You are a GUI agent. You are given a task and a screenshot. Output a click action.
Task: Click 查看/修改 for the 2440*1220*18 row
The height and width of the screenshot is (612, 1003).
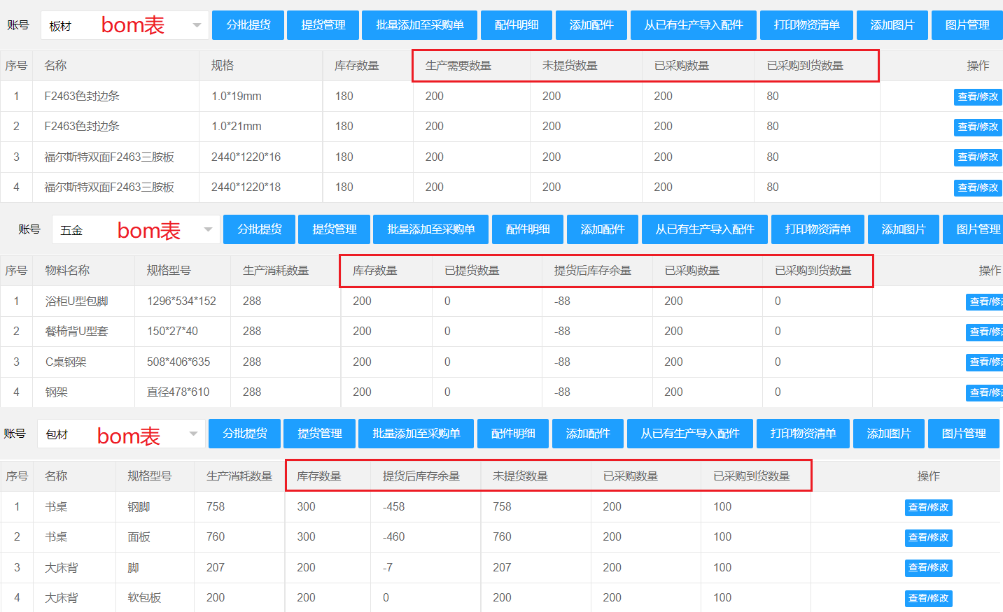point(978,187)
